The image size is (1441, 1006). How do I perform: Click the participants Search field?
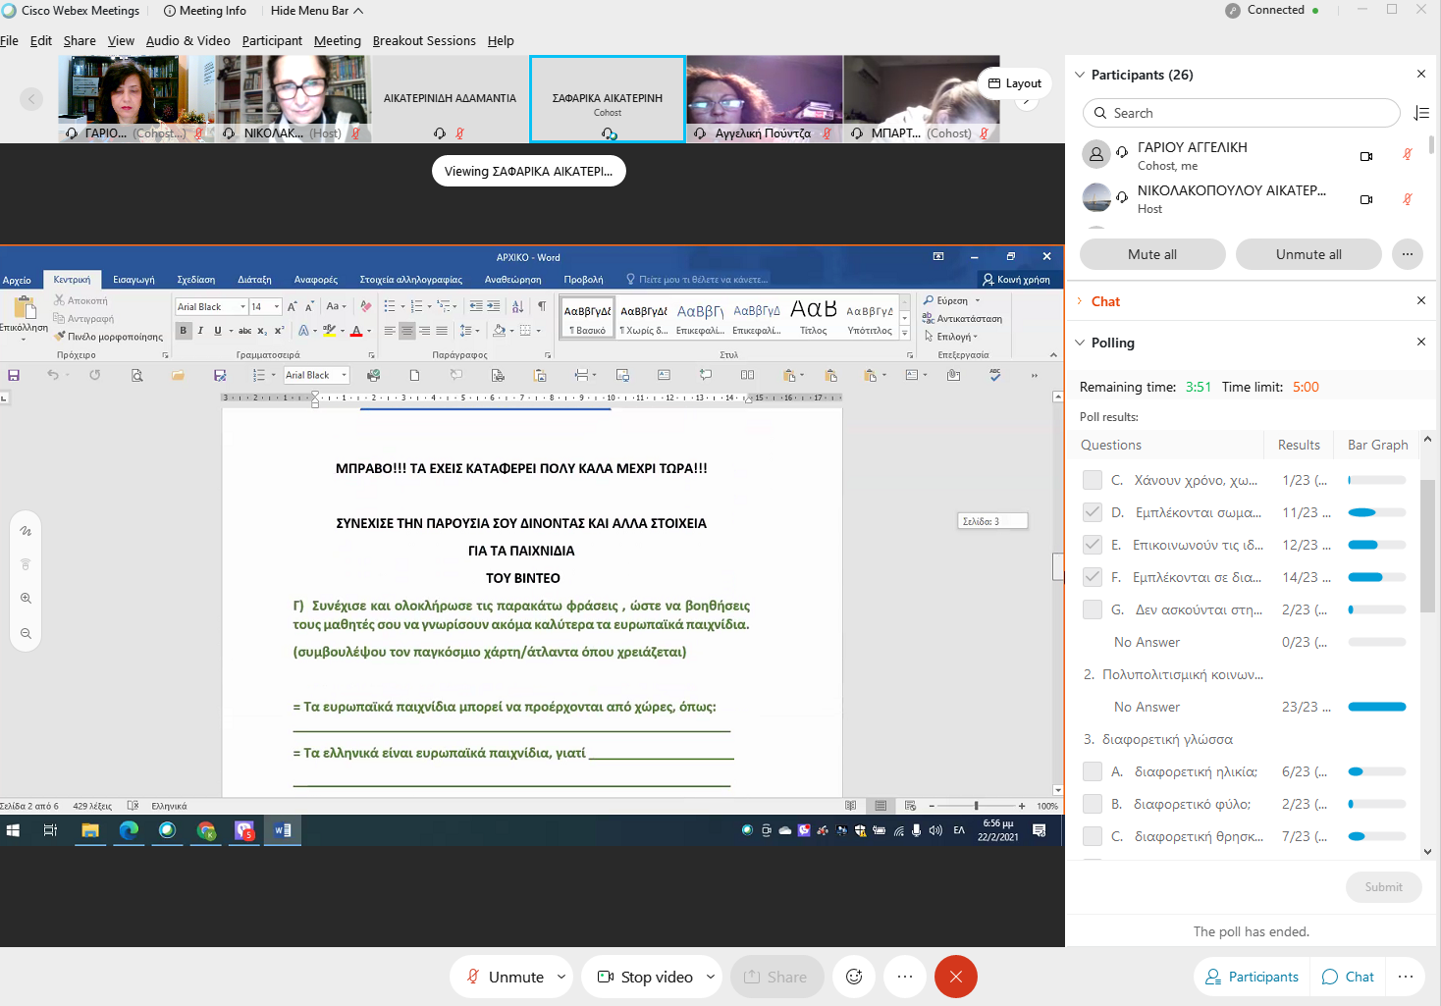[1241, 113]
